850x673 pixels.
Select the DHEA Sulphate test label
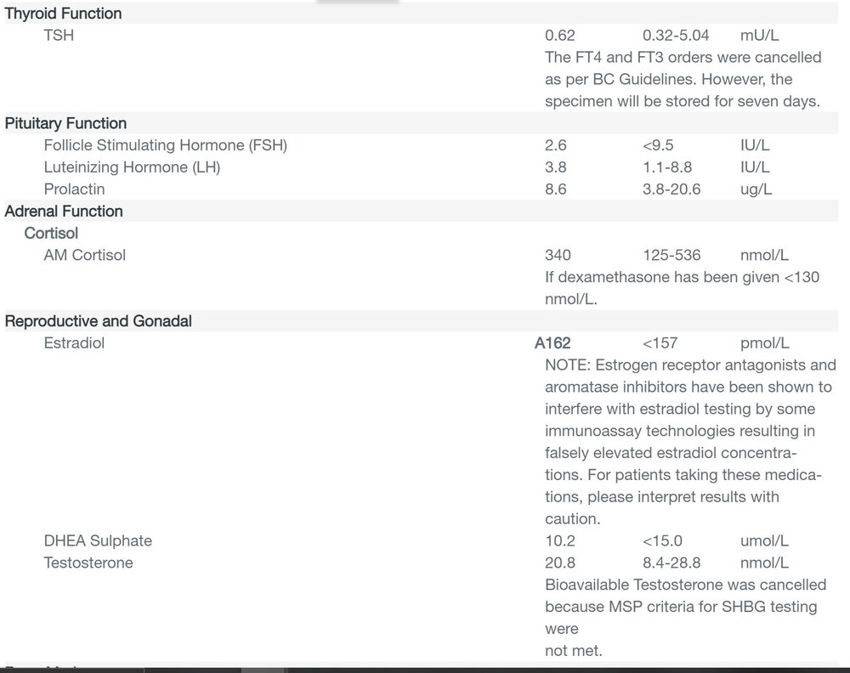98,540
